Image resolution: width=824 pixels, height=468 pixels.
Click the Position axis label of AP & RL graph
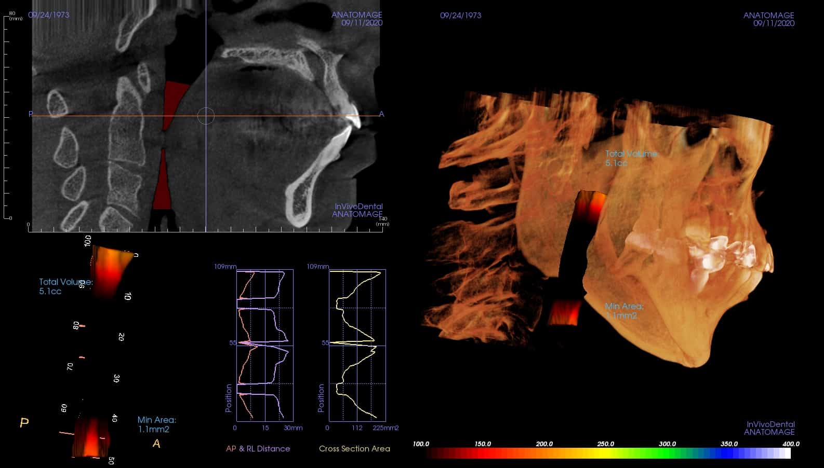[x=229, y=398]
